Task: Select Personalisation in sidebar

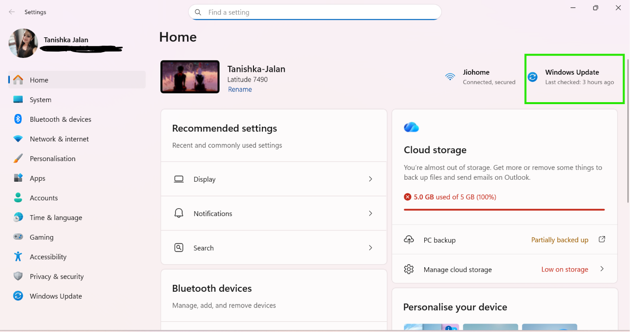Action: pyautogui.click(x=77, y=158)
